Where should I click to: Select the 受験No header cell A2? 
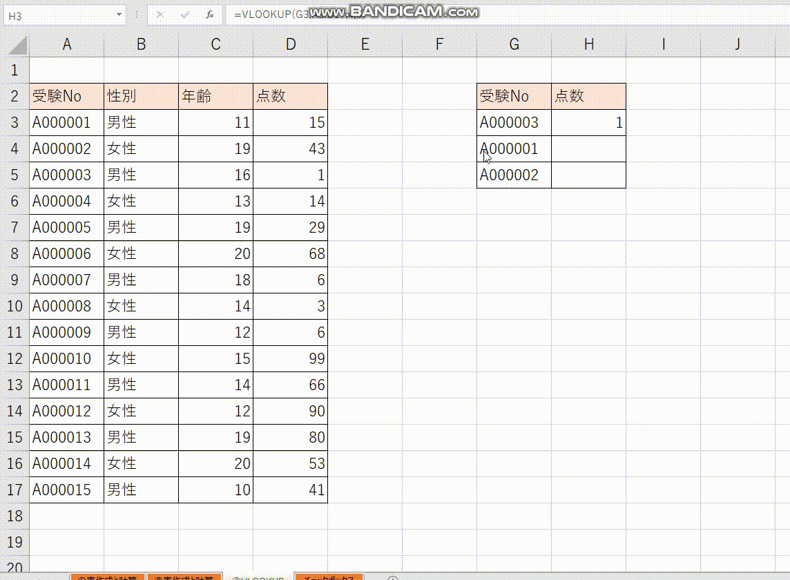click(67, 96)
